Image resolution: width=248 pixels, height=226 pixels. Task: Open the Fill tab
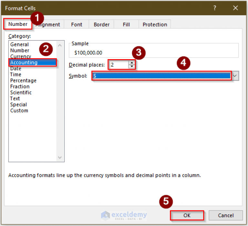click(x=126, y=25)
